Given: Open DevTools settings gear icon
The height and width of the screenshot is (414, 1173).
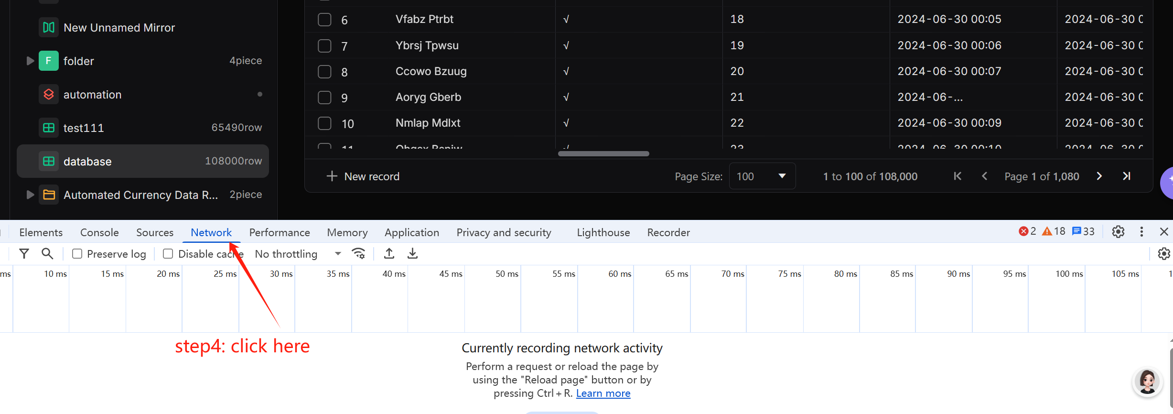Looking at the screenshot, I should (1118, 232).
